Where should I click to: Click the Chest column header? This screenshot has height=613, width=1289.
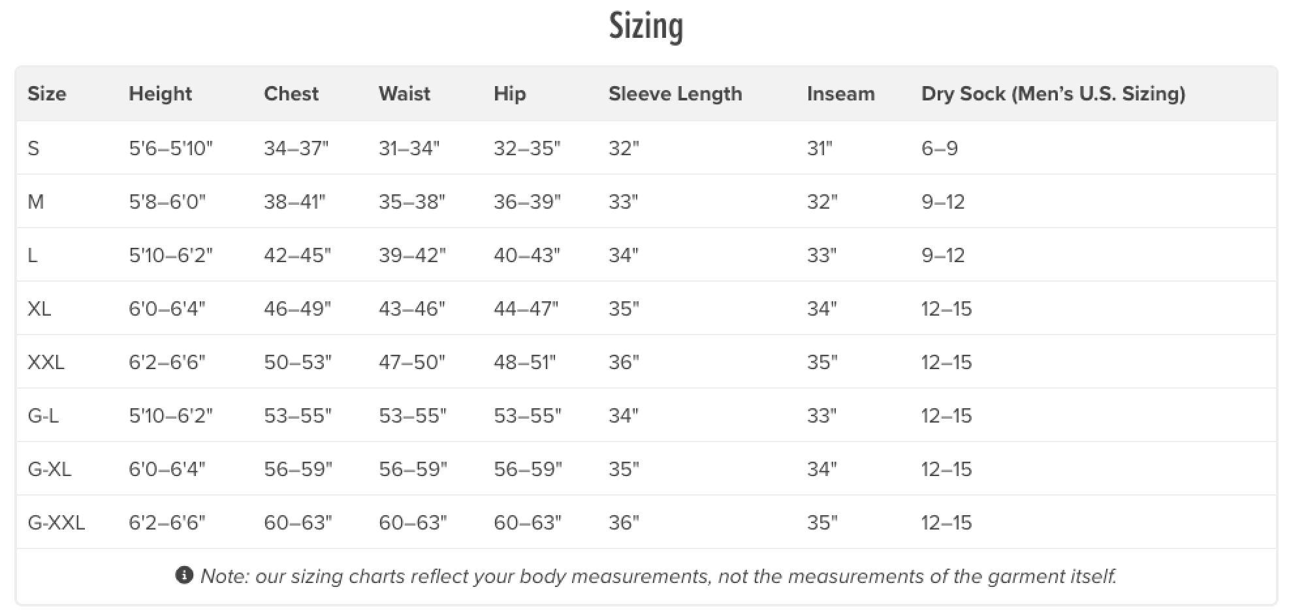tap(291, 94)
